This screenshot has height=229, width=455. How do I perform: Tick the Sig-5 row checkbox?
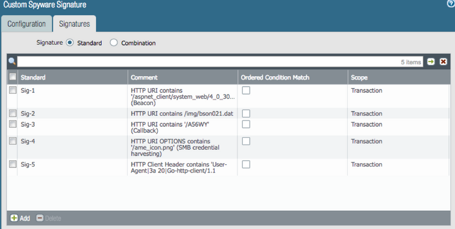[x=13, y=164]
